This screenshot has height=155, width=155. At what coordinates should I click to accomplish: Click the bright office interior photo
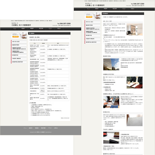134,29
